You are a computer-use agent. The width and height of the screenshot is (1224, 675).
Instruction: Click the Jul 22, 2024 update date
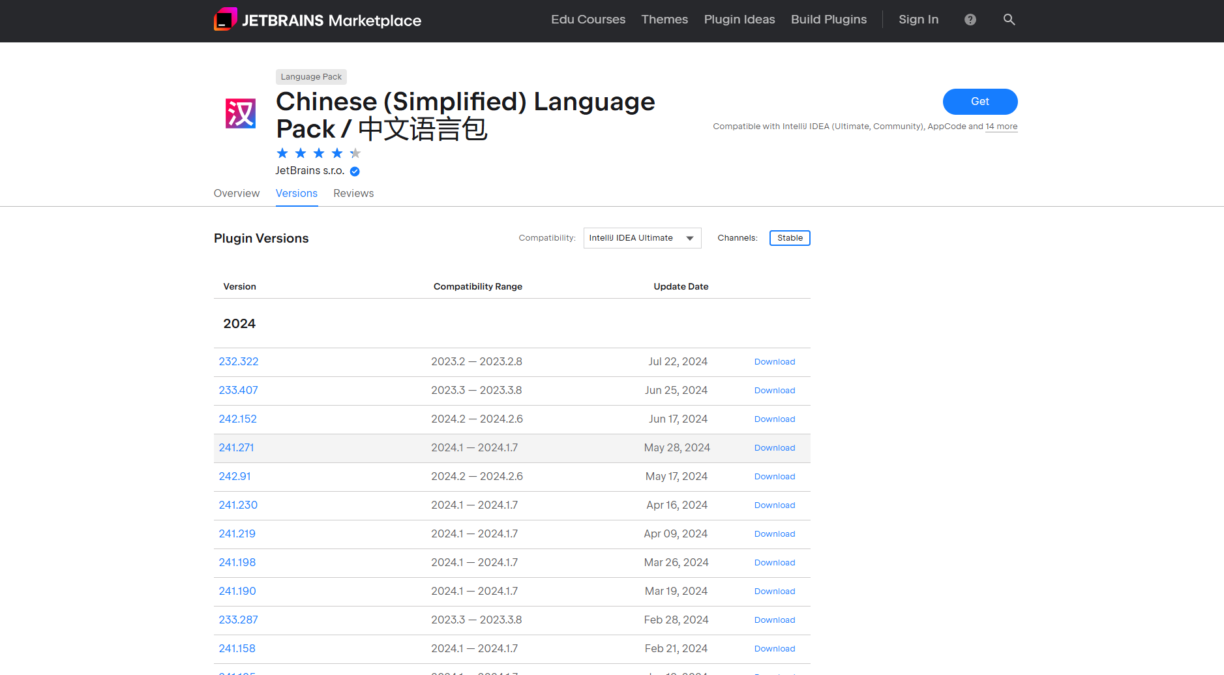pos(678,362)
